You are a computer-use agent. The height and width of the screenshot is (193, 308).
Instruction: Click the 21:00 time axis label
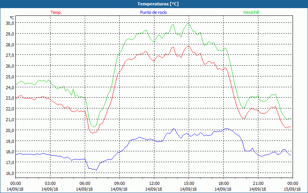click(x=258, y=184)
